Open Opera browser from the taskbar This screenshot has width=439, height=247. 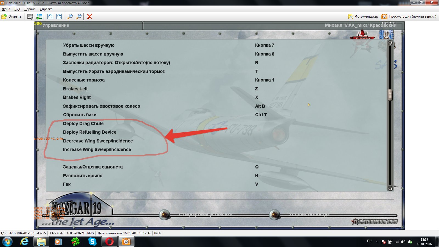109,242
